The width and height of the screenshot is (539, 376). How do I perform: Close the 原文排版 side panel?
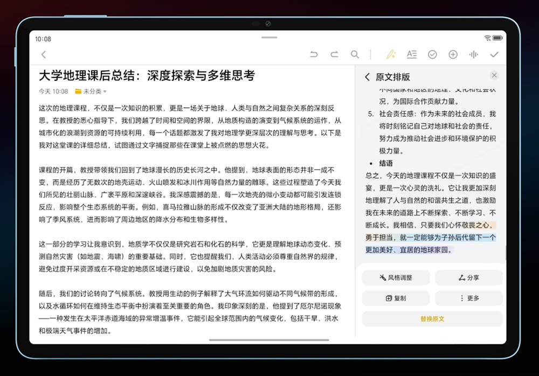point(494,75)
